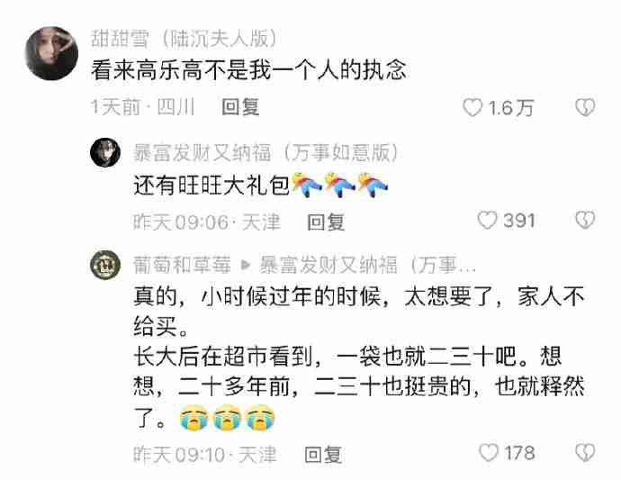The width and height of the screenshot is (621, 480).
Task: Dislike the 旺旺大礼包 reply
Action: pos(585,220)
